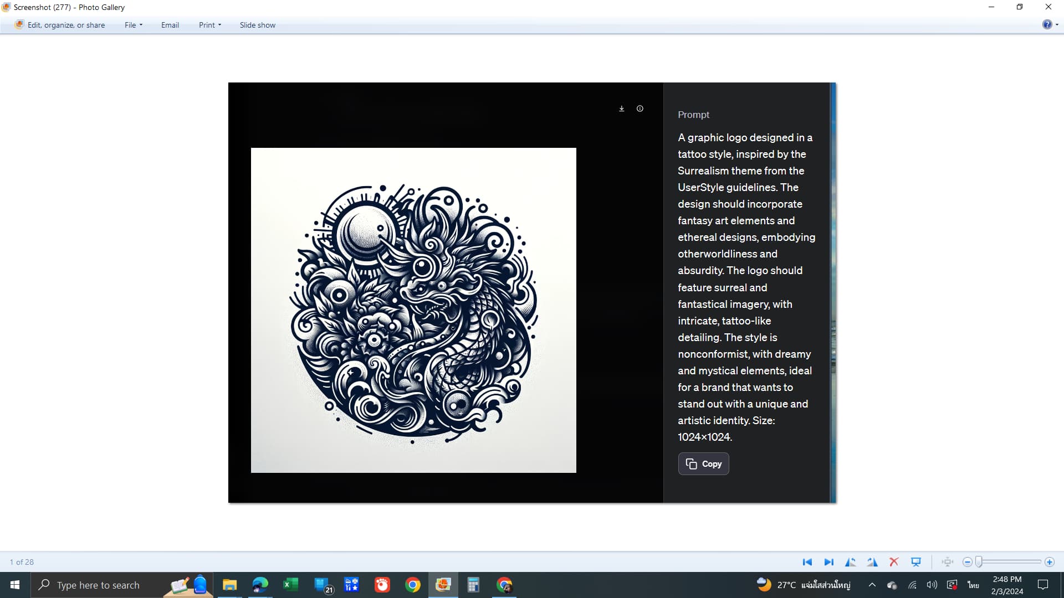Go to the previous photo
The height and width of the screenshot is (598, 1064).
(807, 562)
